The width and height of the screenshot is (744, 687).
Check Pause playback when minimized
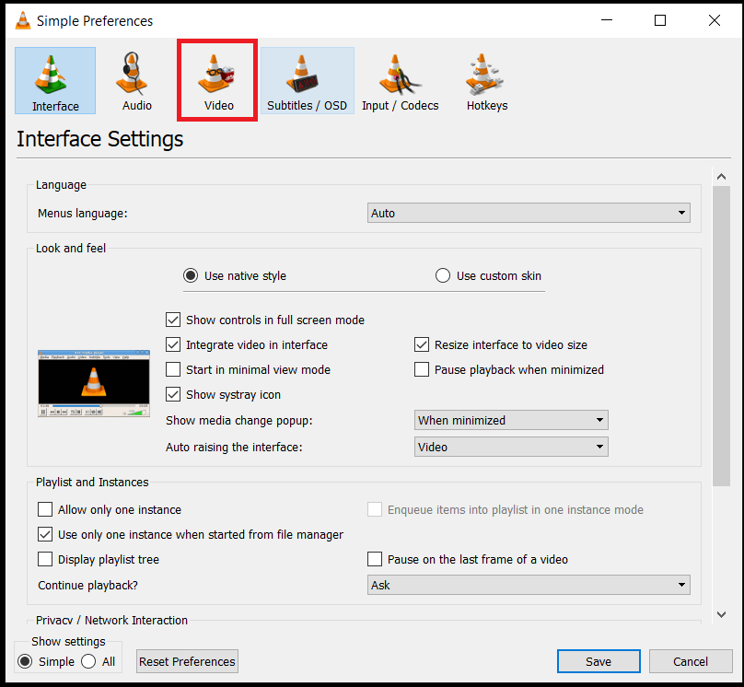(422, 369)
